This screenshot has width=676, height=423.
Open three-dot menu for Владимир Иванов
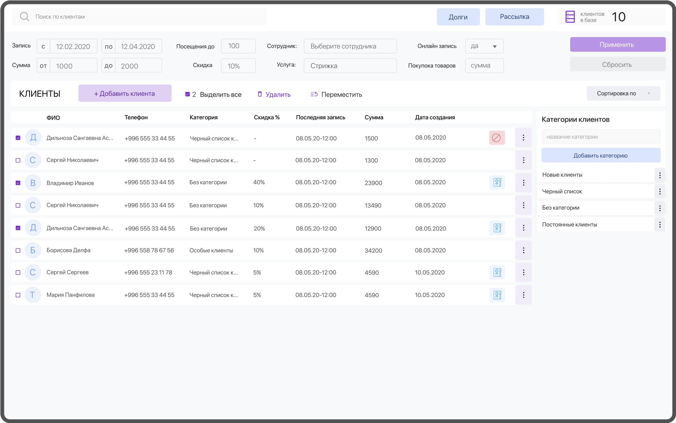(523, 183)
